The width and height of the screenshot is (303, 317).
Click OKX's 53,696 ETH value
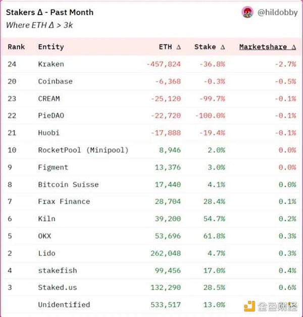167,236
